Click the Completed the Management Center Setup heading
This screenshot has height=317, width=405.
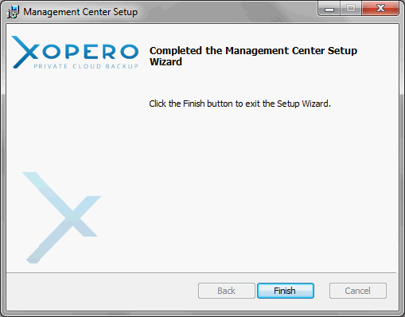[253, 56]
